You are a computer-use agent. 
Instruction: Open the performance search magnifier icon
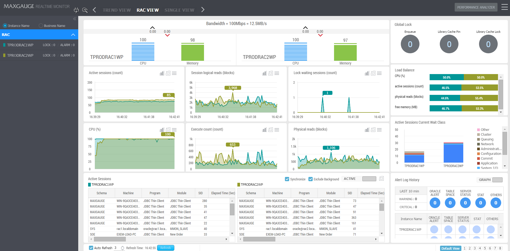tap(85, 10)
